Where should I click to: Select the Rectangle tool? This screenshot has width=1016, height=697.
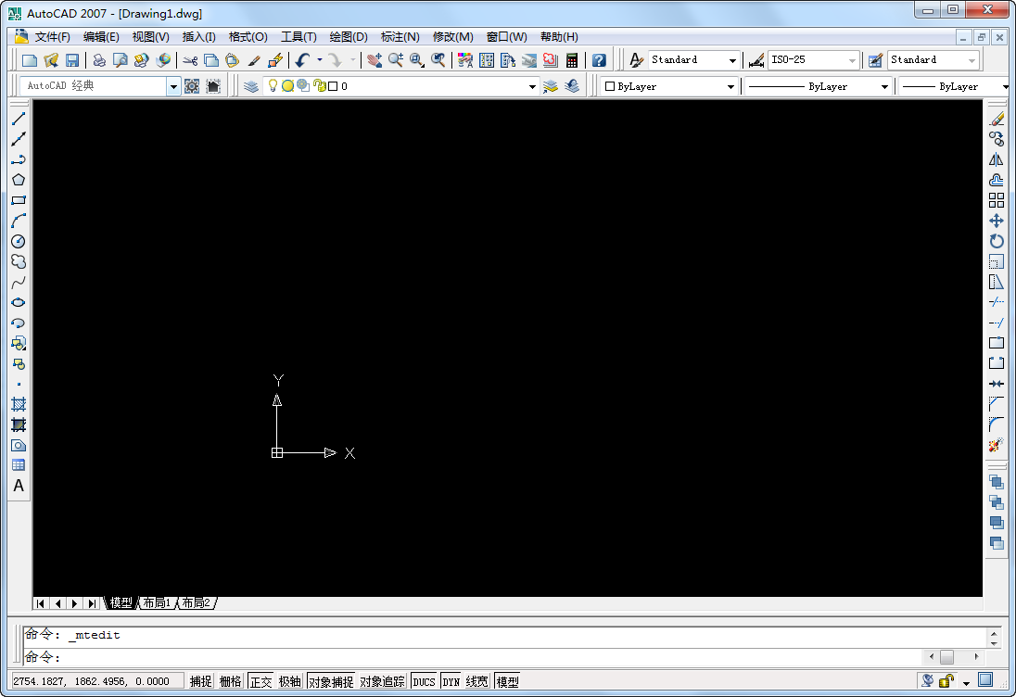tap(18, 199)
